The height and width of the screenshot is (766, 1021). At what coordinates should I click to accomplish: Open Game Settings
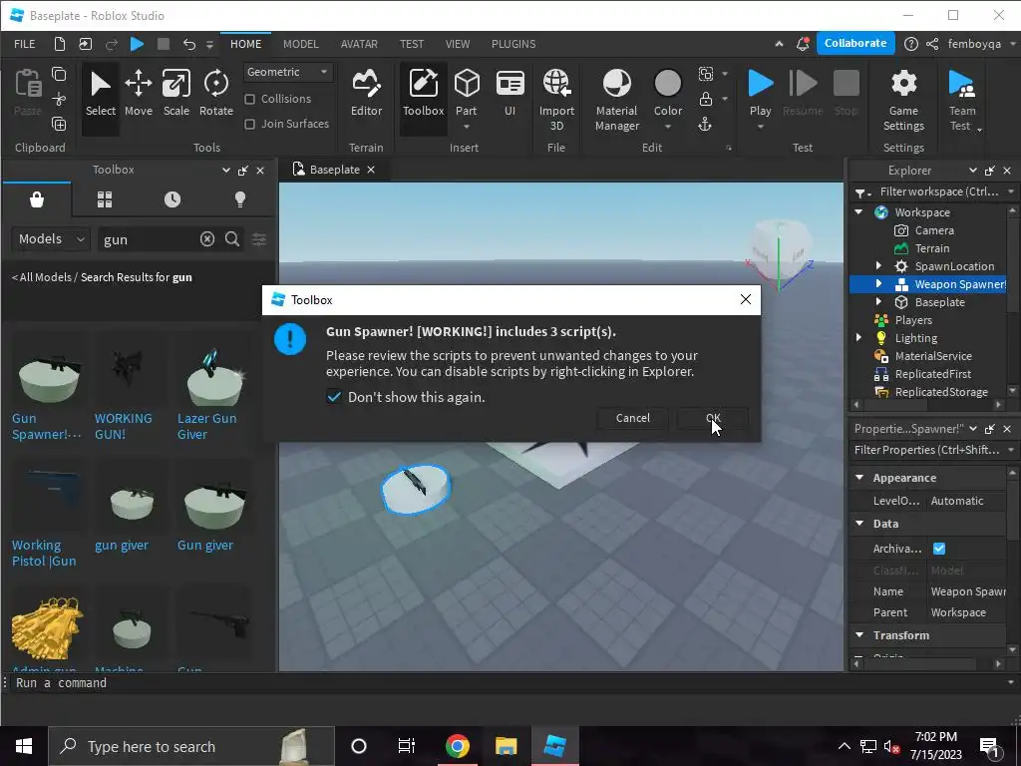click(x=903, y=99)
